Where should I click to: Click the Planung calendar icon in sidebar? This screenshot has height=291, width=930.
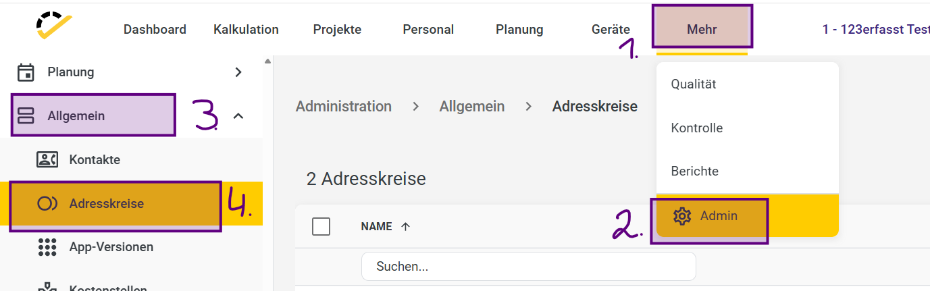(26, 72)
